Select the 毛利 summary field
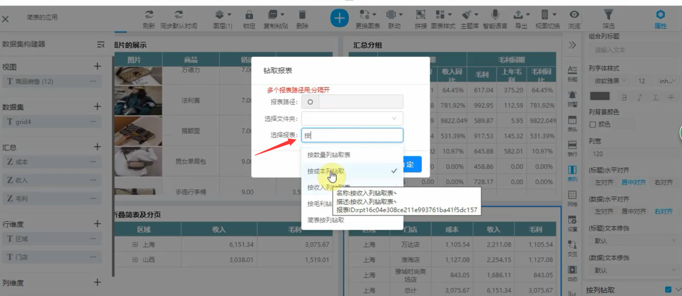The width and height of the screenshot is (682, 296). click(52, 199)
